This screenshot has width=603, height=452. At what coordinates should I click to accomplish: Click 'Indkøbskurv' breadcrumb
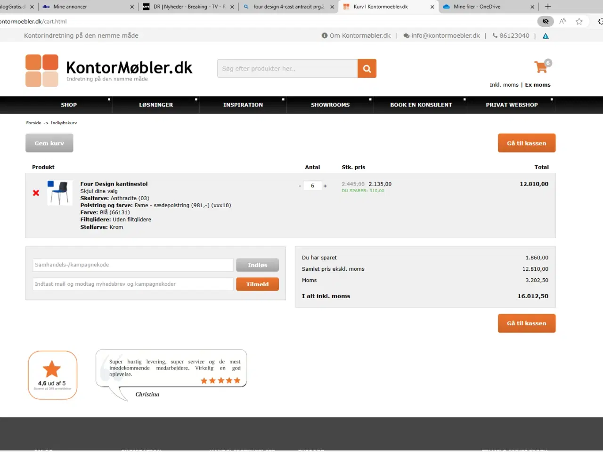[64, 123]
